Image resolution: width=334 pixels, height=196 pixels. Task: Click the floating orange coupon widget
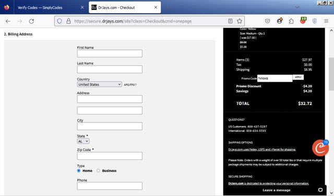320,148
